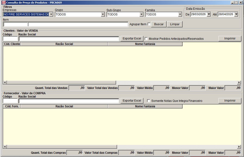Image resolution: width=244 pixels, height=157 pixels.
Task: Click the Valor Total das Vendas value field
Action: 127,88
